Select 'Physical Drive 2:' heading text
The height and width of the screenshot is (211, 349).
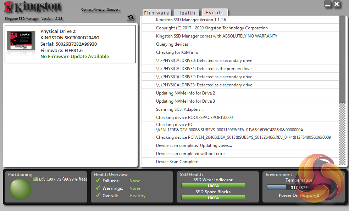click(x=59, y=31)
